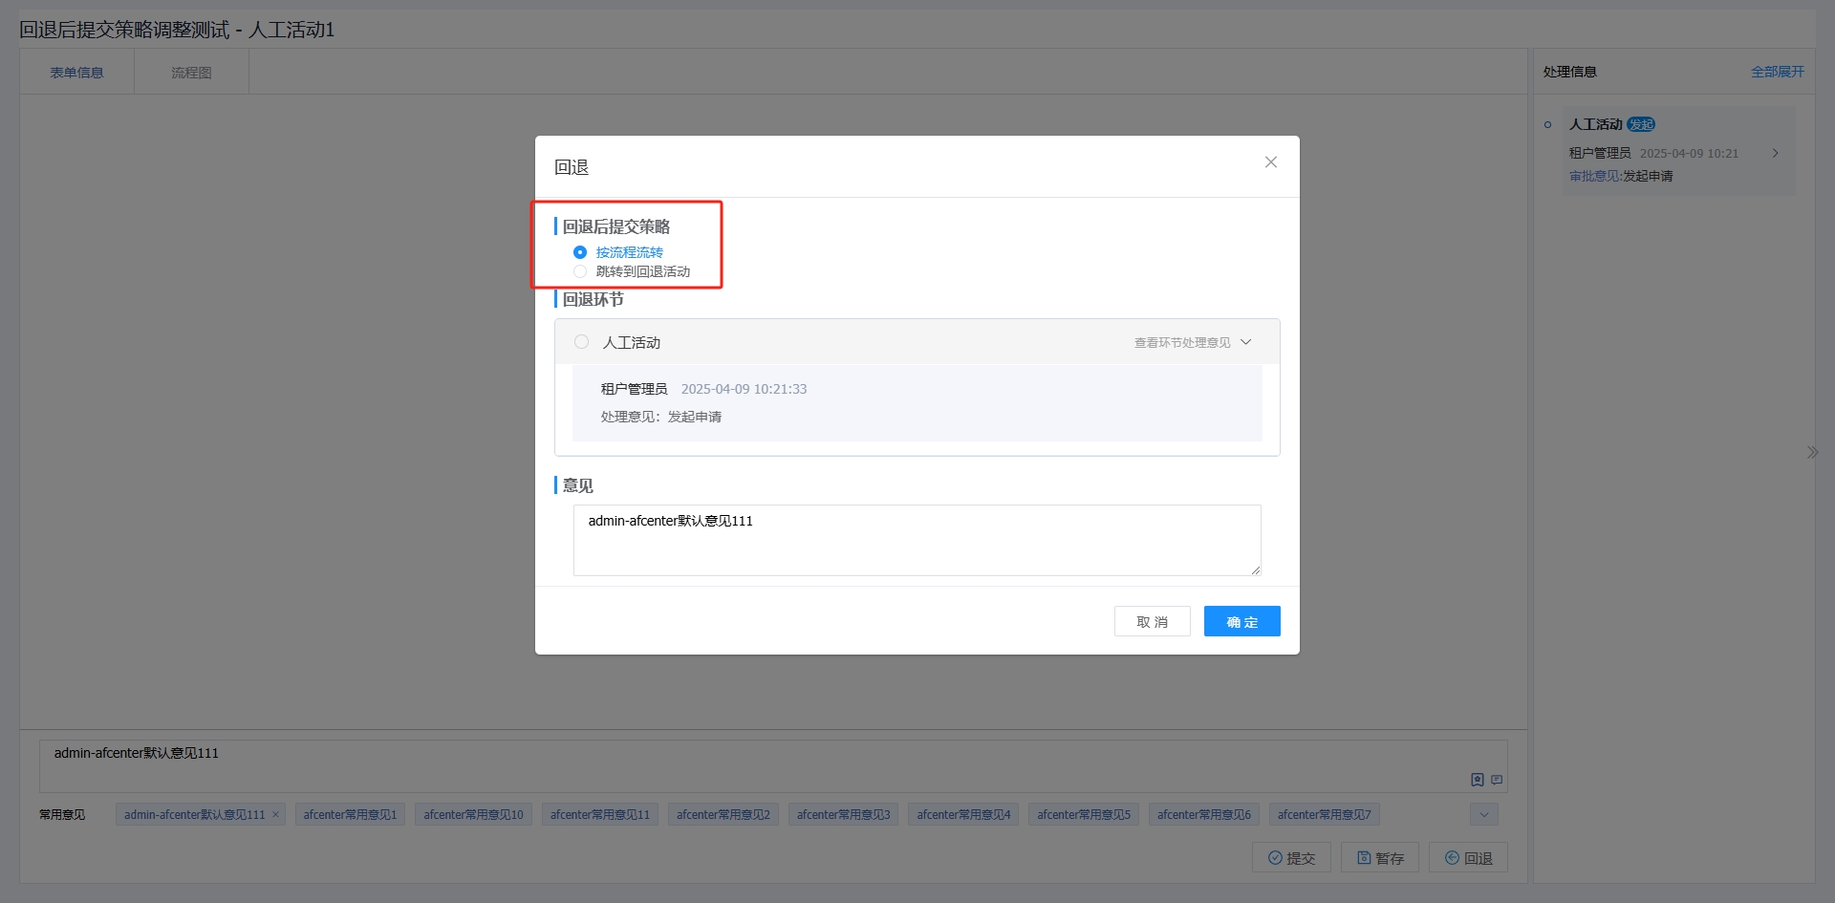This screenshot has width=1835, height=903.
Task: Click the 全部展开 link in 处理信息 panel
Action: pyautogui.click(x=1777, y=72)
